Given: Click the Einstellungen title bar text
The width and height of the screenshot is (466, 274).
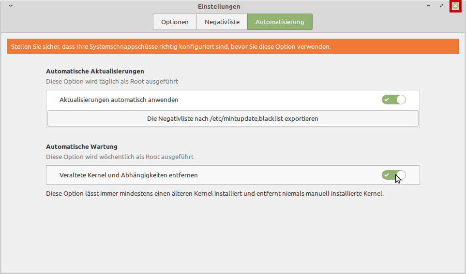Looking at the screenshot, I should click(x=219, y=6).
